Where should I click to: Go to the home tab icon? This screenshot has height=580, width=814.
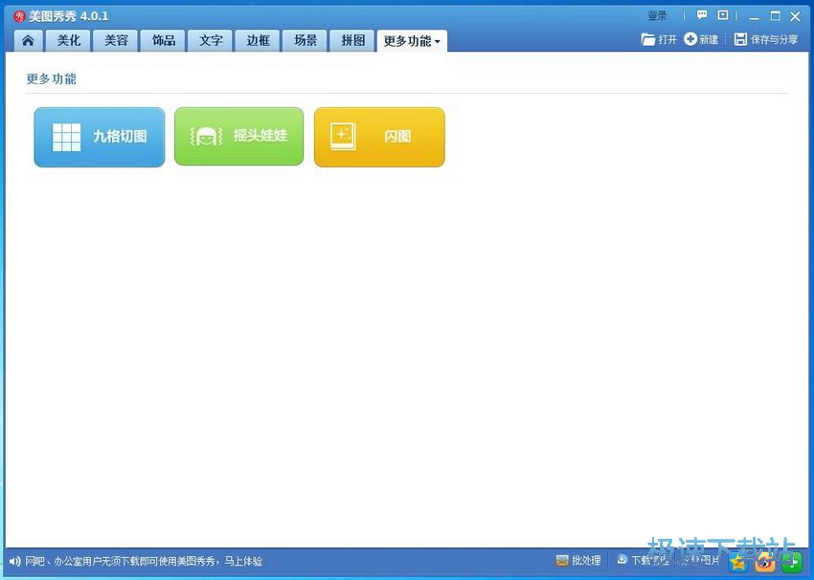pyautogui.click(x=28, y=40)
